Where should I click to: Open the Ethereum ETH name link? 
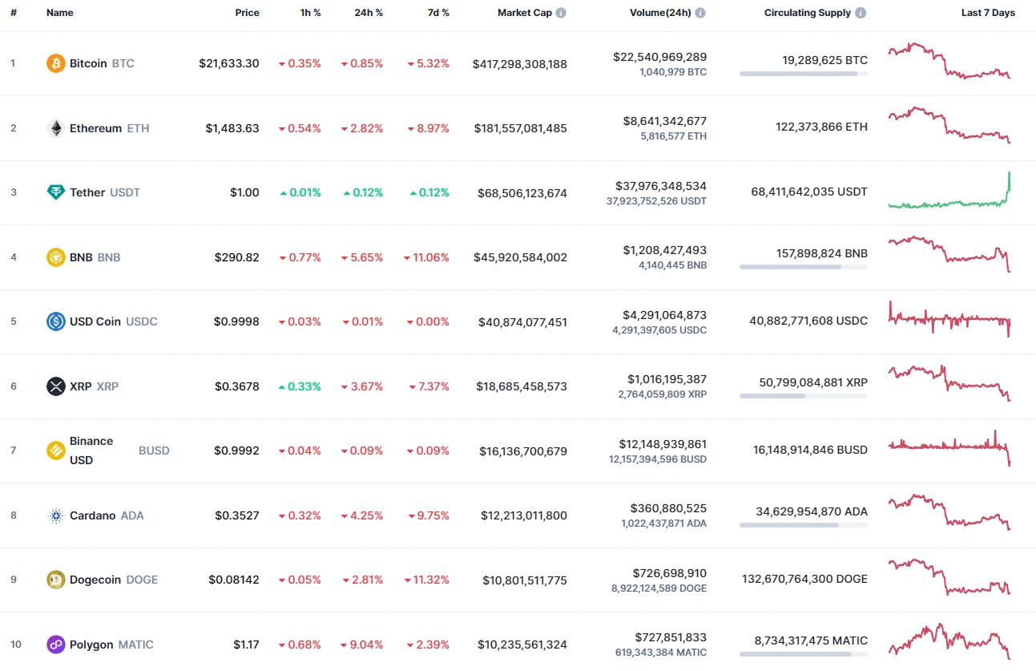[x=95, y=127]
